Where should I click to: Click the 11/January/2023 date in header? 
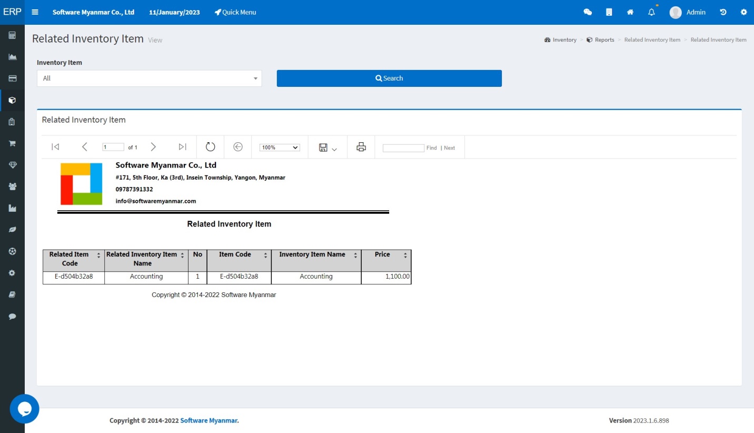174,12
